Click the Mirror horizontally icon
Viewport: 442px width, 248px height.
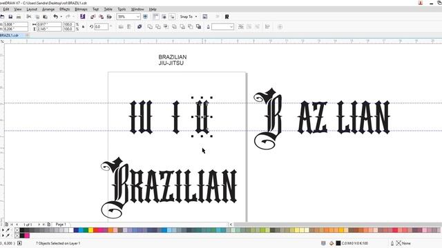tap(121, 27)
